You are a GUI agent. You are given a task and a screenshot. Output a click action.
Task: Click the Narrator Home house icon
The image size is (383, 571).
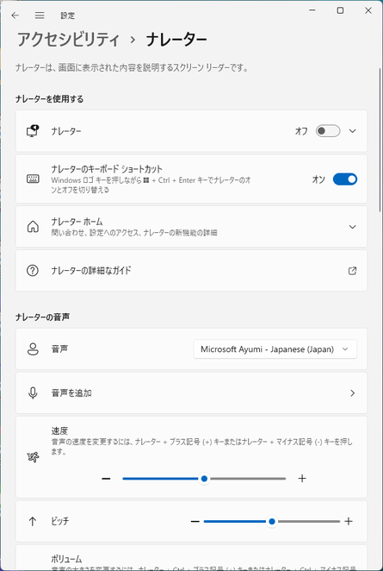(33, 227)
